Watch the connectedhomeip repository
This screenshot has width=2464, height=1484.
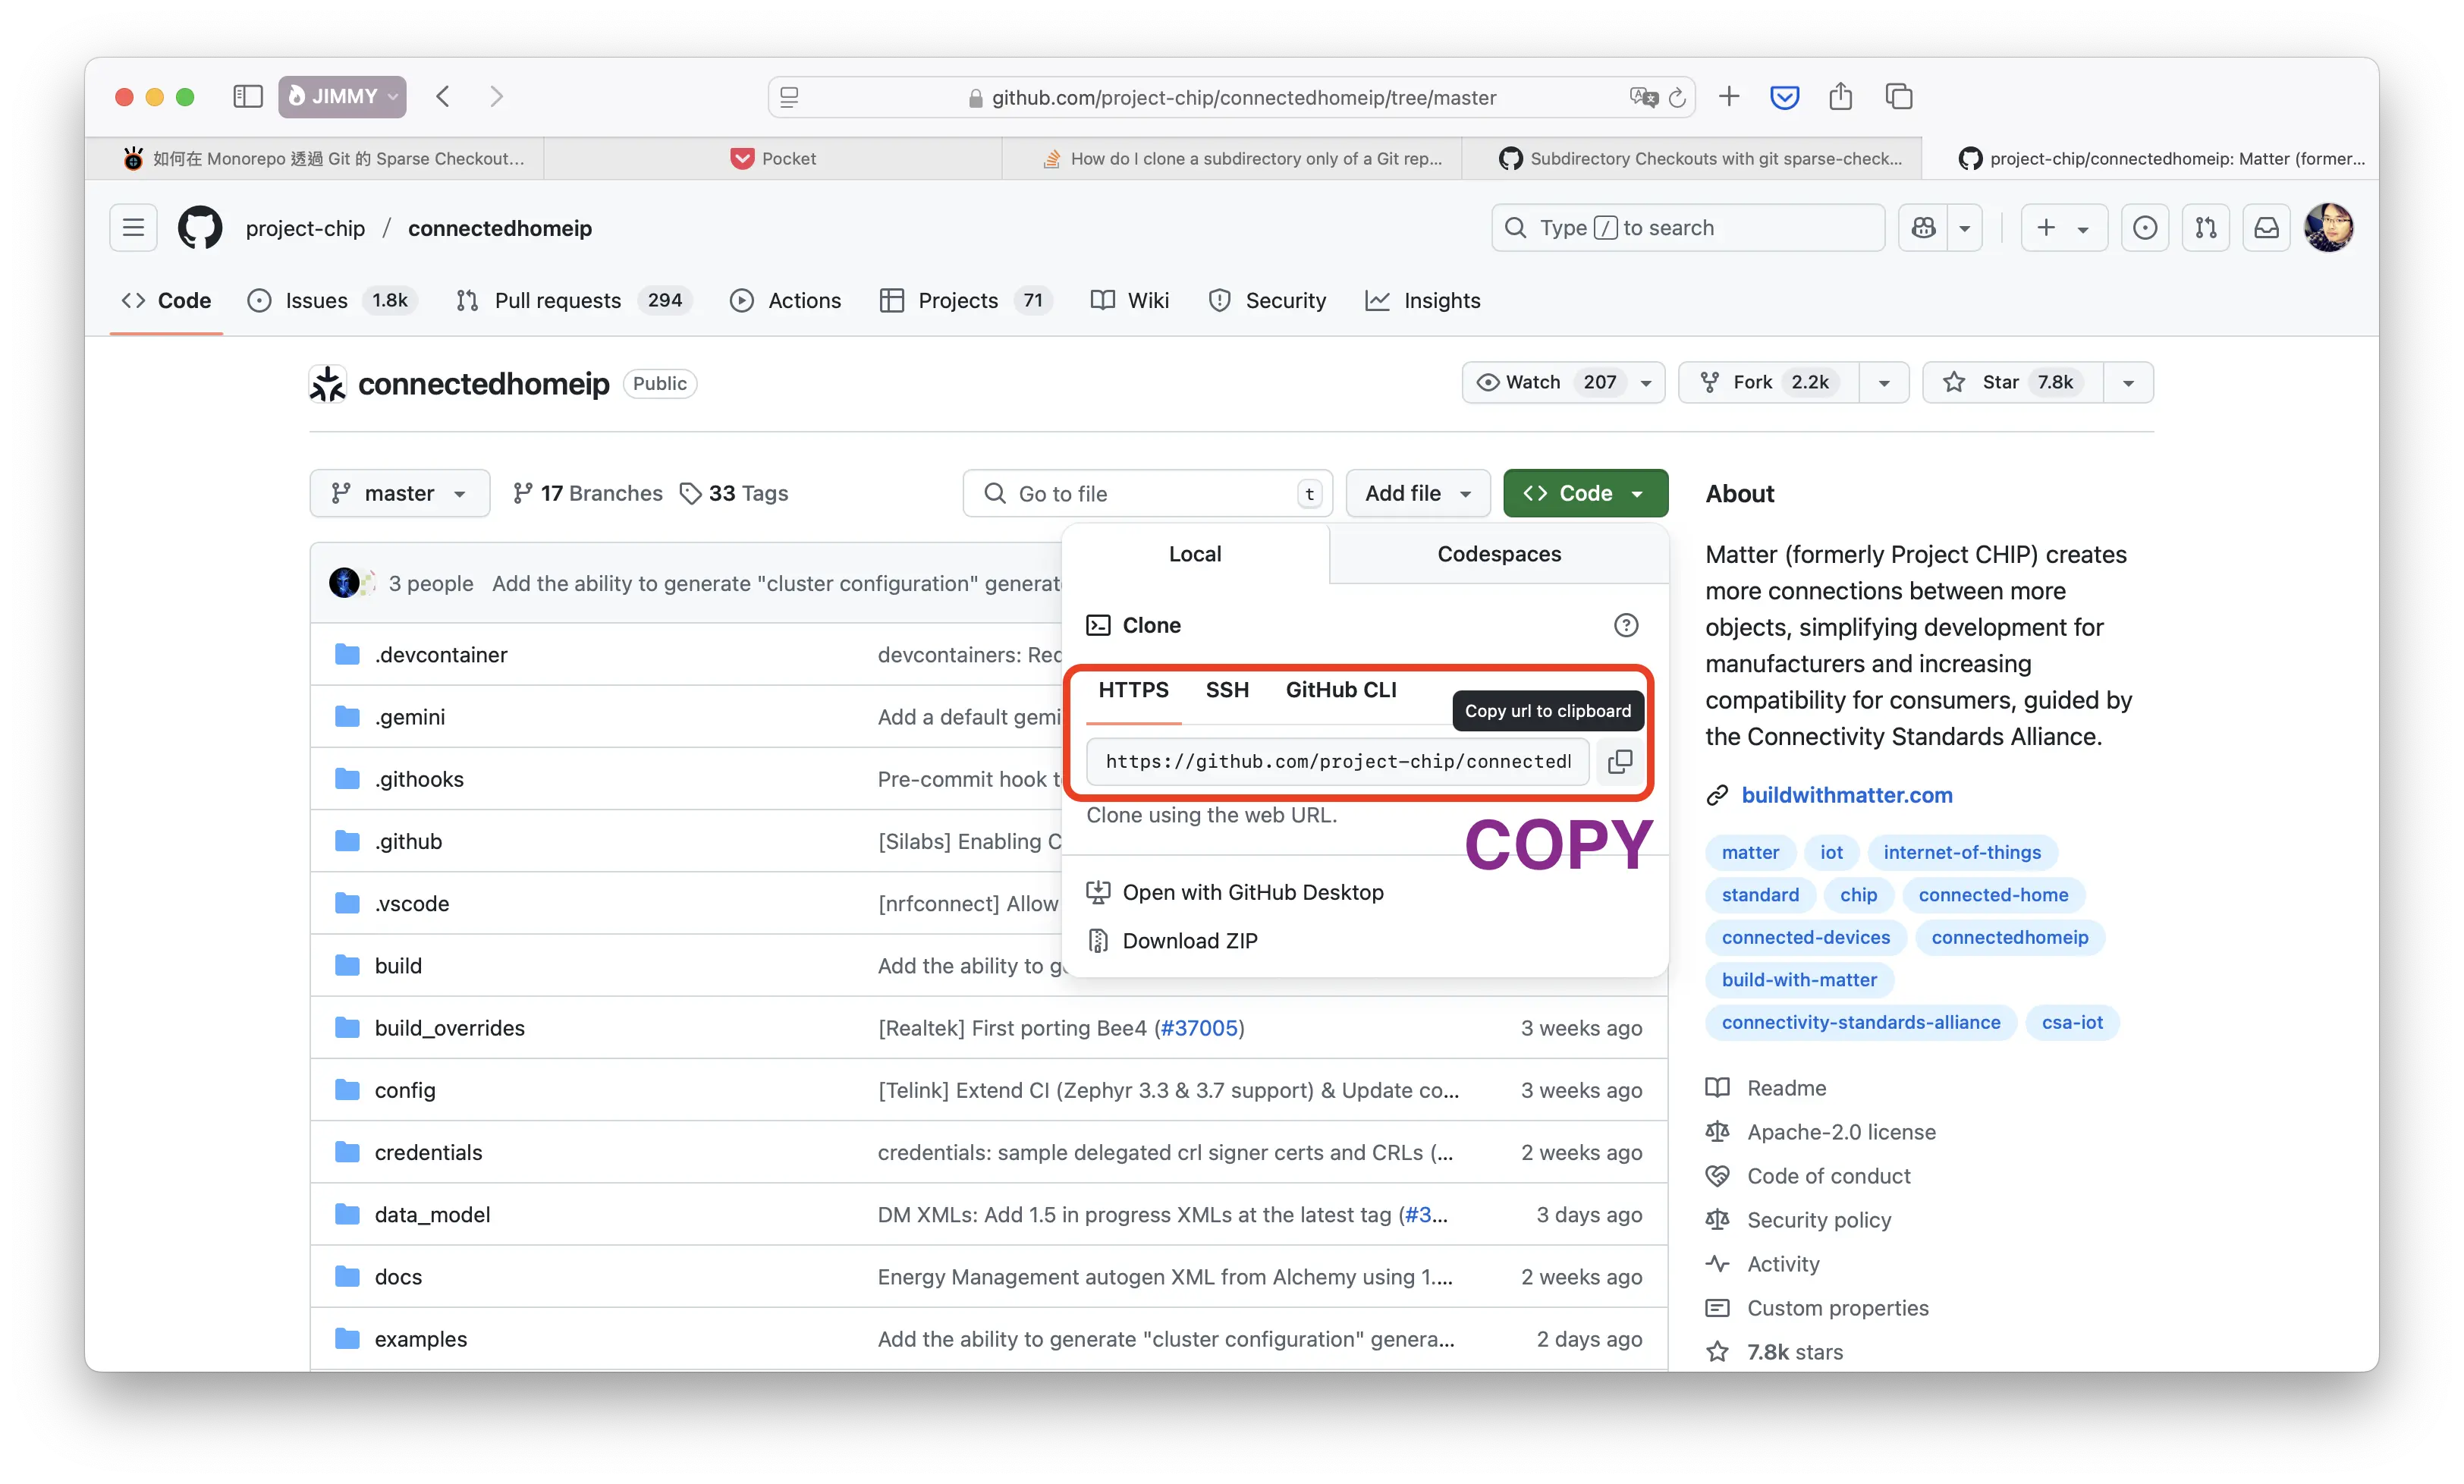tap(1562, 382)
